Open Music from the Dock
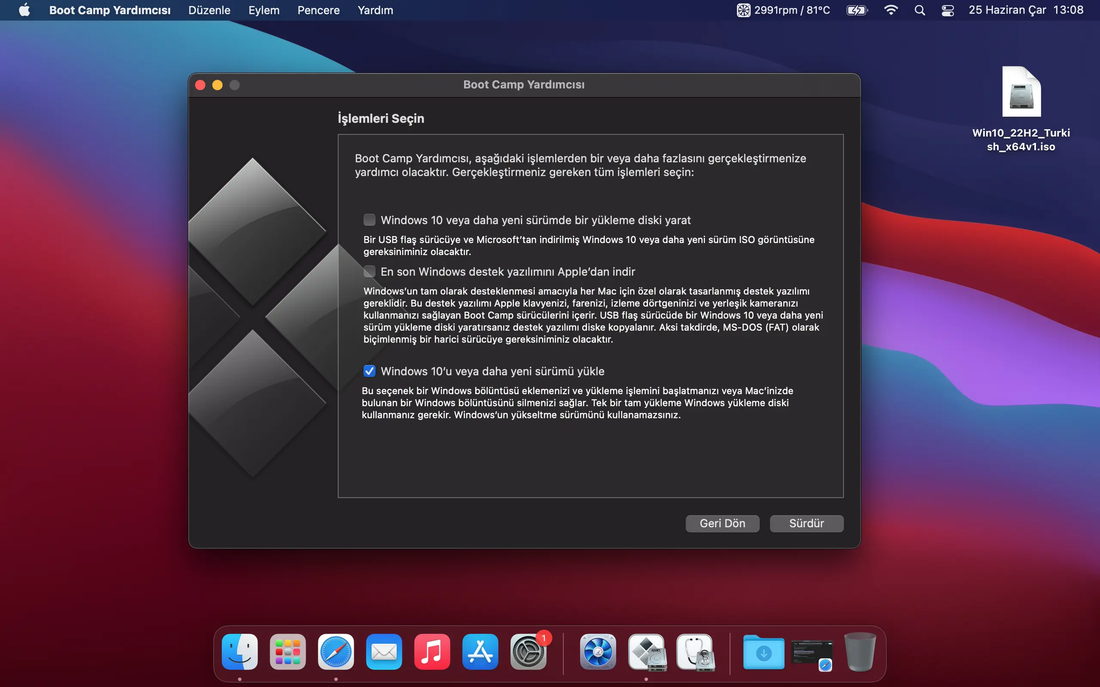 432,652
